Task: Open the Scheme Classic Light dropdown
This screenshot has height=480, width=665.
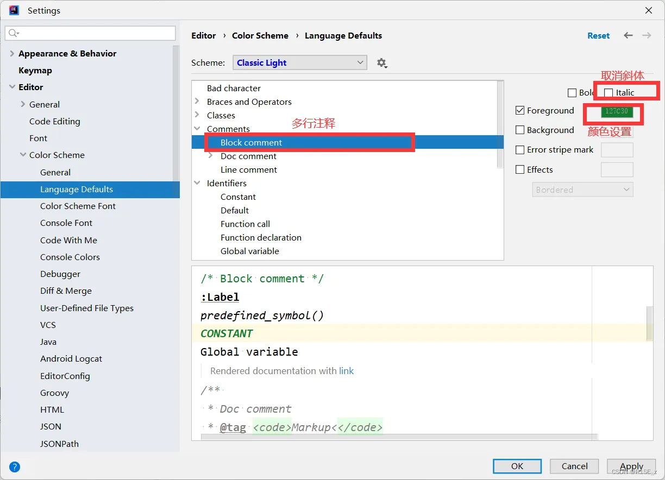Action: (x=300, y=63)
